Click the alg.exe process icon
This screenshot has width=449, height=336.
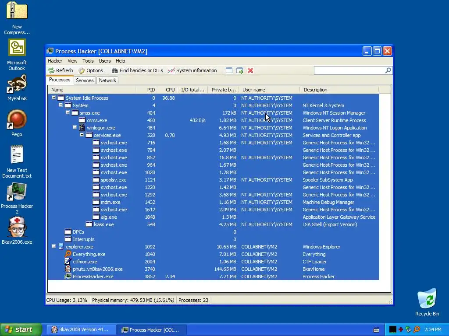[x=96, y=217]
